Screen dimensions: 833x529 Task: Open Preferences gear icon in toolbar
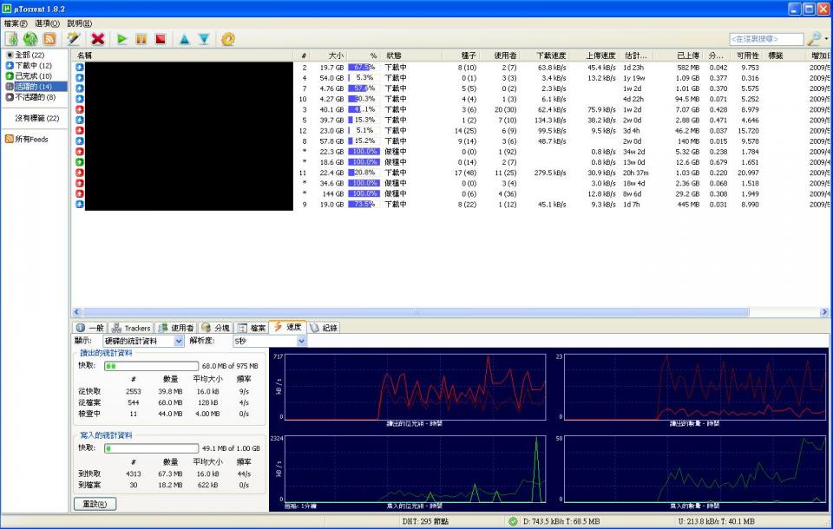click(x=228, y=39)
